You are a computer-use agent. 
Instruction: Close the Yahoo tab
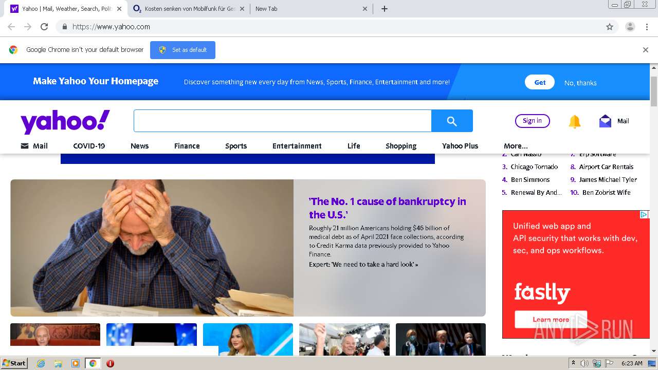point(119,9)
